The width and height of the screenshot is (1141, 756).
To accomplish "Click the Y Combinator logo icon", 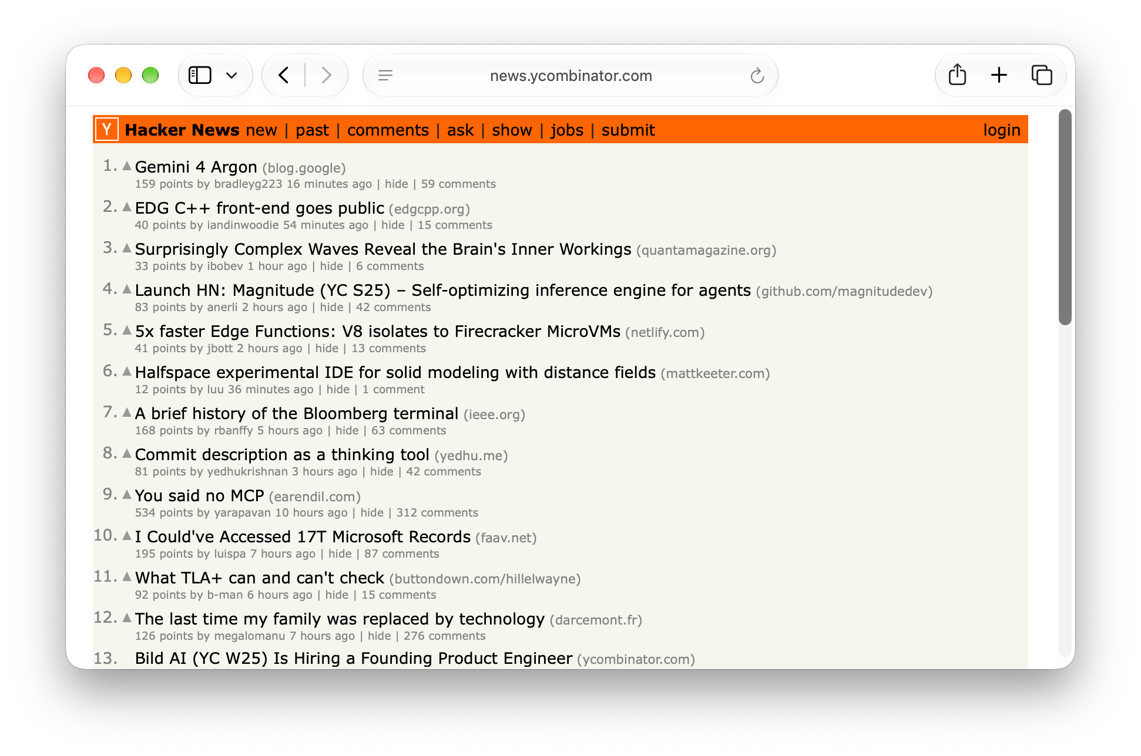I will coord(107,129).
